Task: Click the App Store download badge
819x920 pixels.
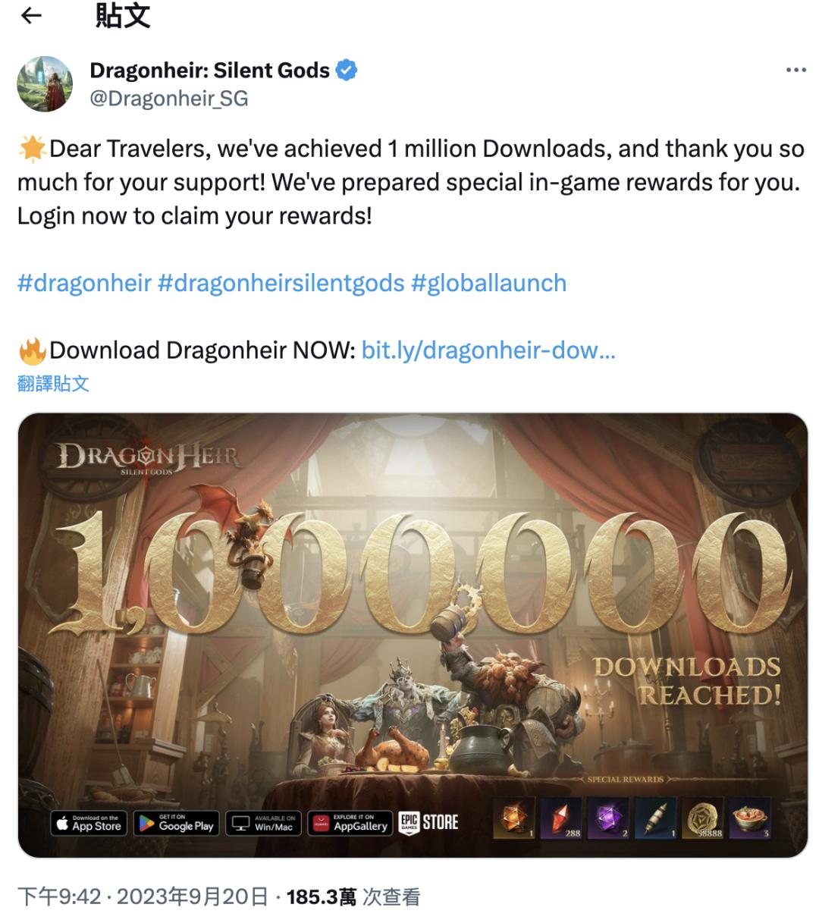Action: click(89, 823)
